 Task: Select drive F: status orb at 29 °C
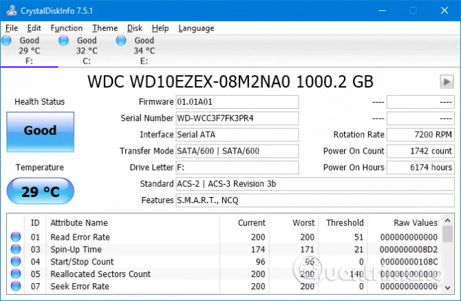pos(6,41)
